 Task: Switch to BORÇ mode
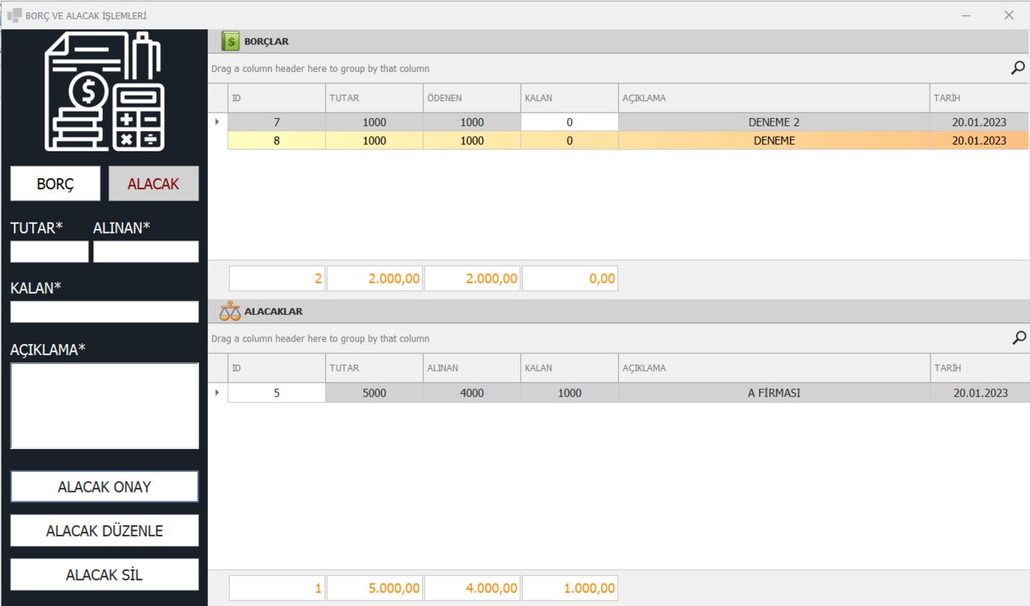tap(55, 184)
